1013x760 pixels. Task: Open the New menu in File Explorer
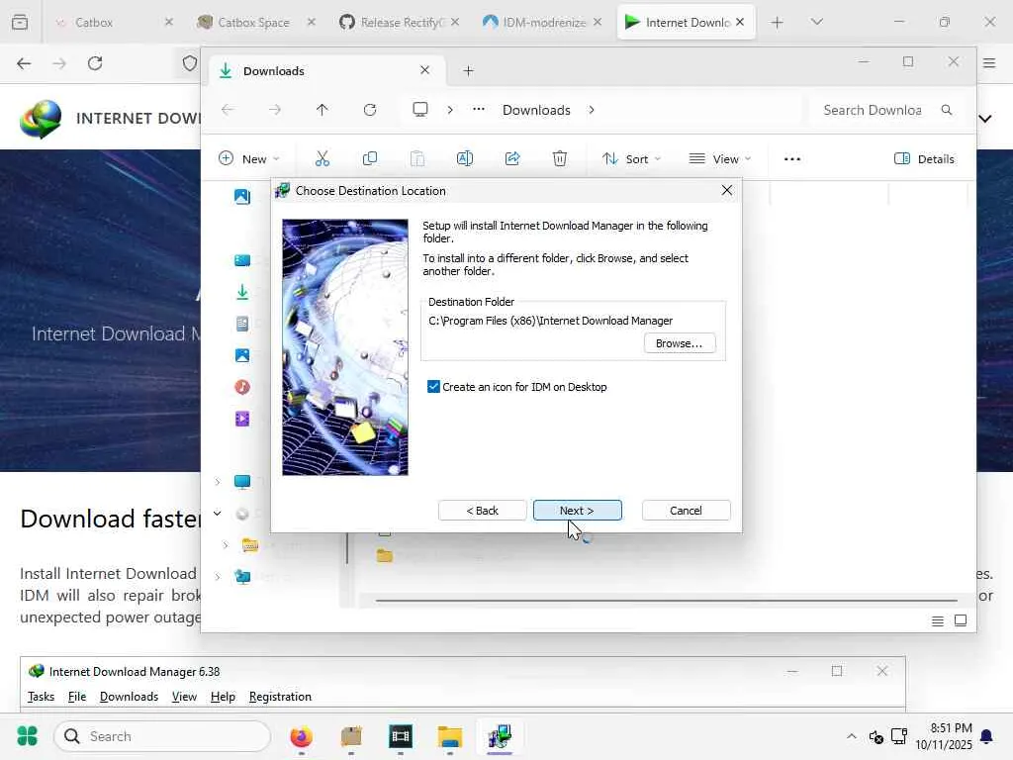[x=249, y=159]
